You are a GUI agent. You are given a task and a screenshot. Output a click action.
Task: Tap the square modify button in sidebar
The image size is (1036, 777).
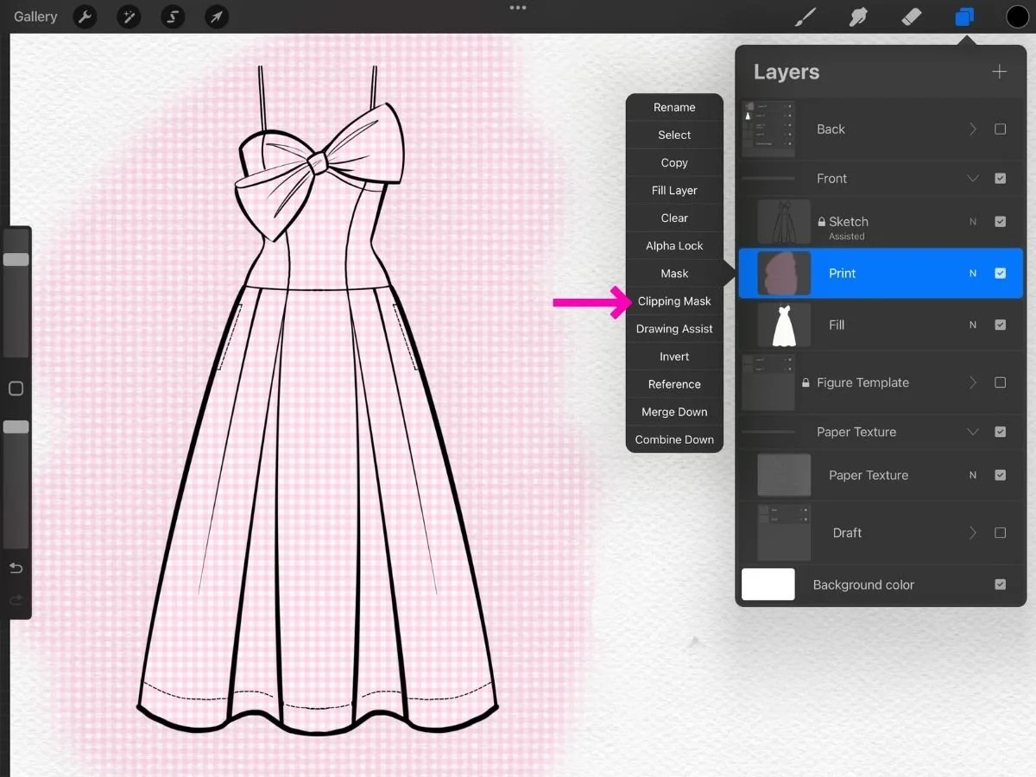16,388
